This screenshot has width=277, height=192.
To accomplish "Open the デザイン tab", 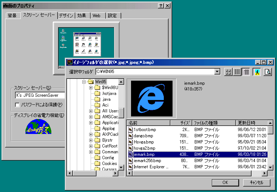I will (66, 16).
